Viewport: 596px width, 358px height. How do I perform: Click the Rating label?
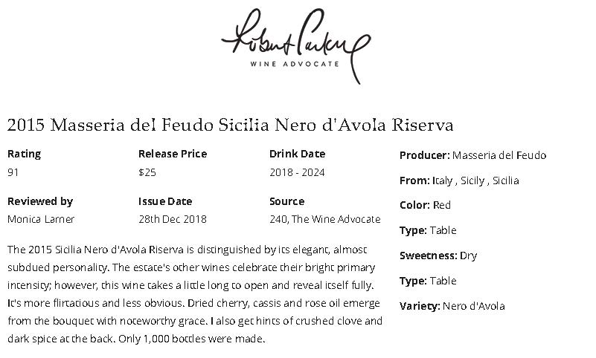point(24,154)
